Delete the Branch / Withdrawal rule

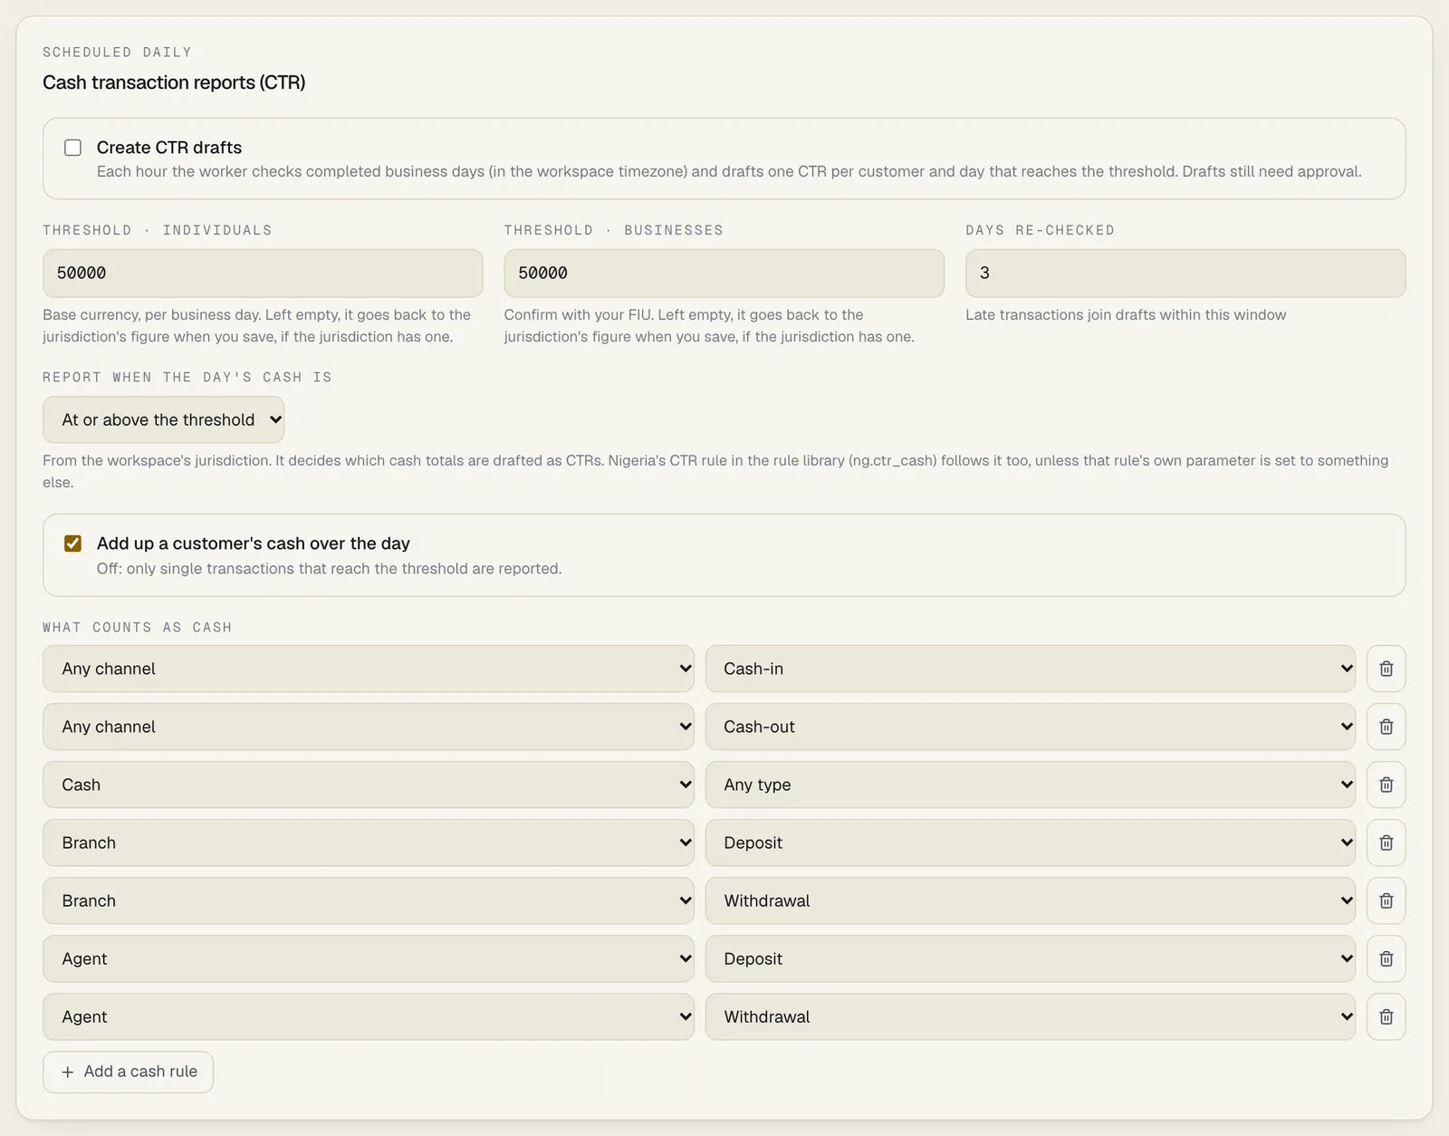pyautogui.click(x=1386, y=900)
